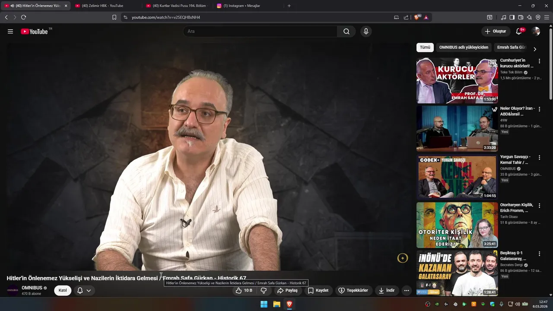Open a new browser tab
The height and width of the screenshot is (311, 553).
(289, 6)
